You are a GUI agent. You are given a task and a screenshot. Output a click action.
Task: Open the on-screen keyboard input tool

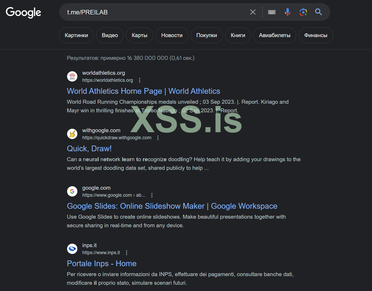point(272,12)
